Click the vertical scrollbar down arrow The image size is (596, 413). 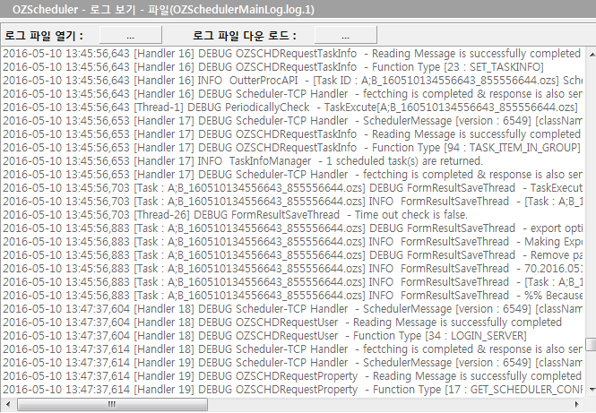point(592,390)
